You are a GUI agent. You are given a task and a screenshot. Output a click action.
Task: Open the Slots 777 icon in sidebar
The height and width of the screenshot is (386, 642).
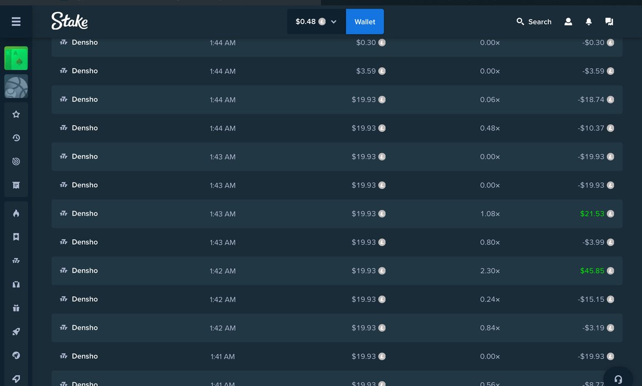tap(16, 261)
